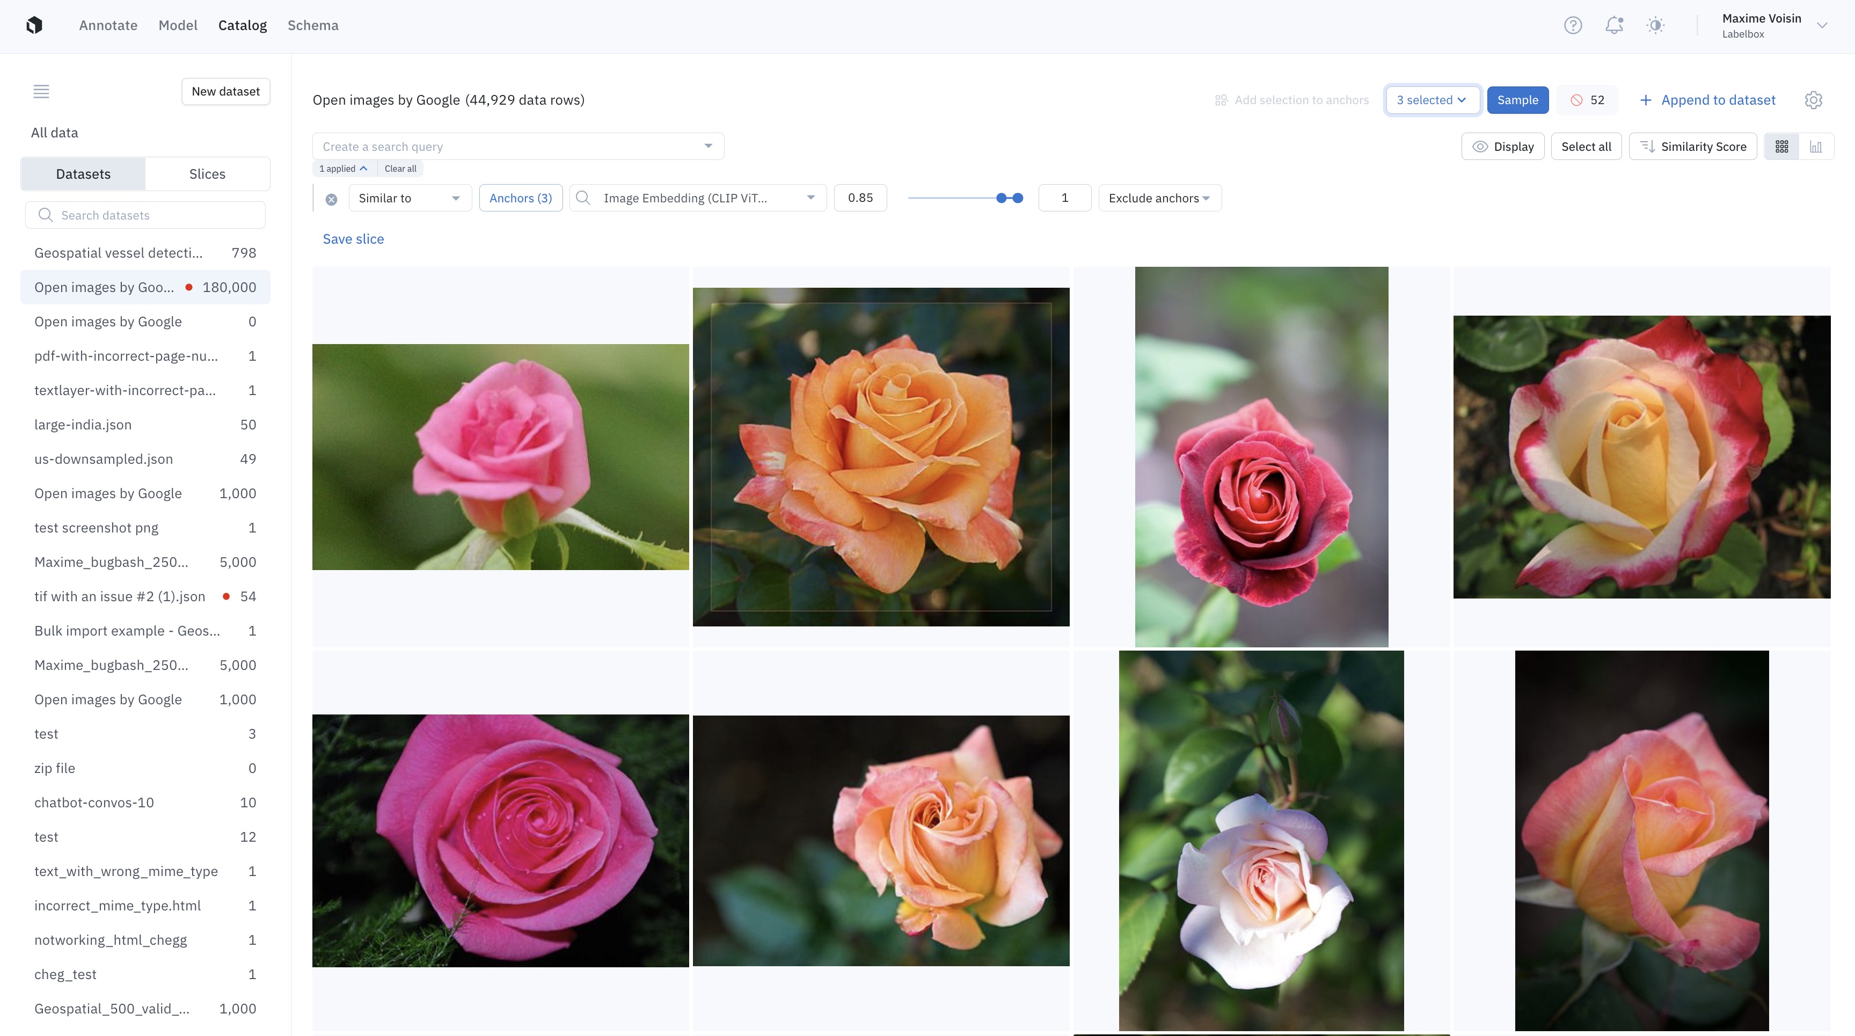This screenshot has width=1855, height=1036.
Task: Switch to grid gallery view
Action: click(x=1781, y=147)
